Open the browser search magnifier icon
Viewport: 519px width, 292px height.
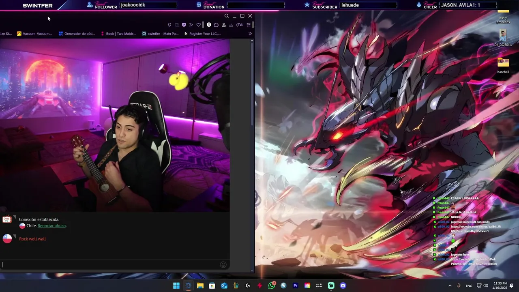[x=227, y=16]
